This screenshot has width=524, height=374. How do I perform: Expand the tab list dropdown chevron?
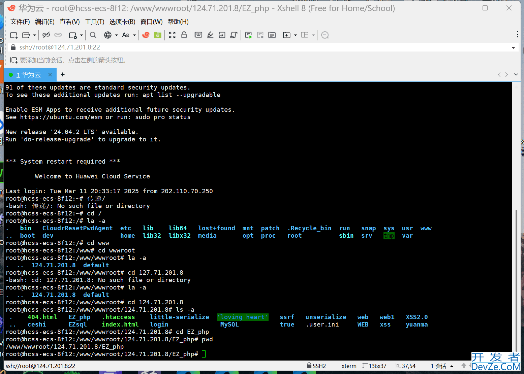click(x=516, y=74)
